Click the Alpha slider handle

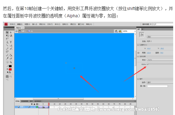coord(148,64)
